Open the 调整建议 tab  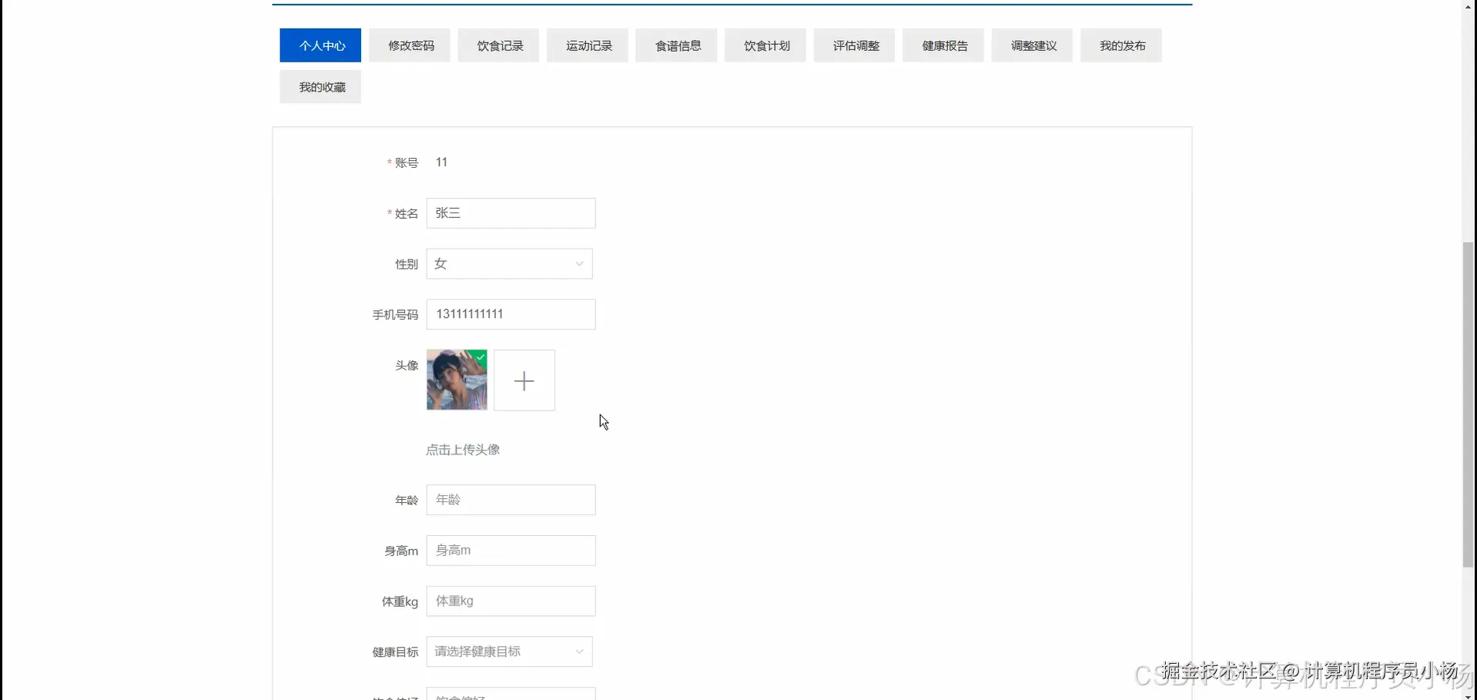coord(1032,45)
